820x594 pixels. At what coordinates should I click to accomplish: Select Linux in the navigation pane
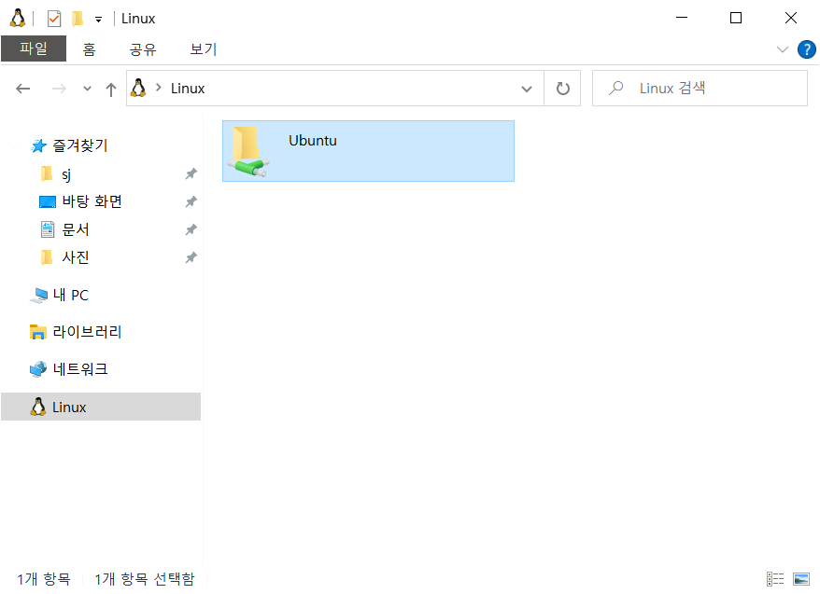[x=101, y=407]
